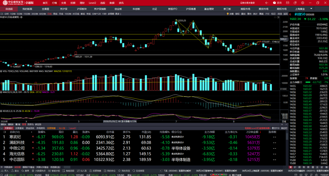Toggle the 画线 drawing tool
329x176 pixels.
[261, 14]
